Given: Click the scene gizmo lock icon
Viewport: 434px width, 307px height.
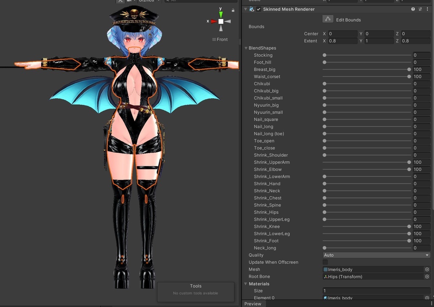Looking at the screenshot, I should (233, 10).
